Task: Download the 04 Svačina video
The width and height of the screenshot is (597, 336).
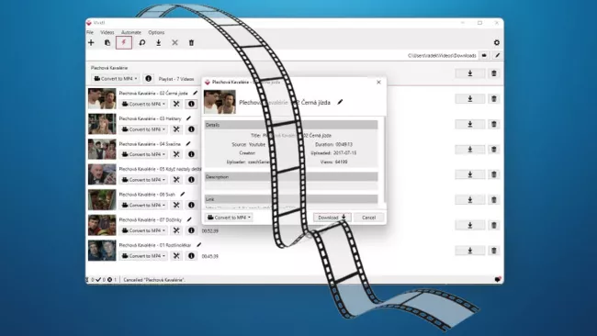Action: point(470,150)
